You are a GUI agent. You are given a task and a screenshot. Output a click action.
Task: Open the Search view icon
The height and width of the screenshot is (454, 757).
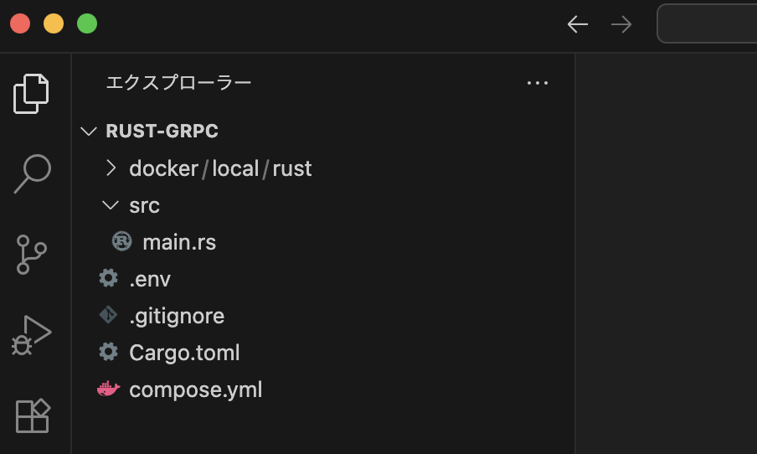tap(33, 174)
